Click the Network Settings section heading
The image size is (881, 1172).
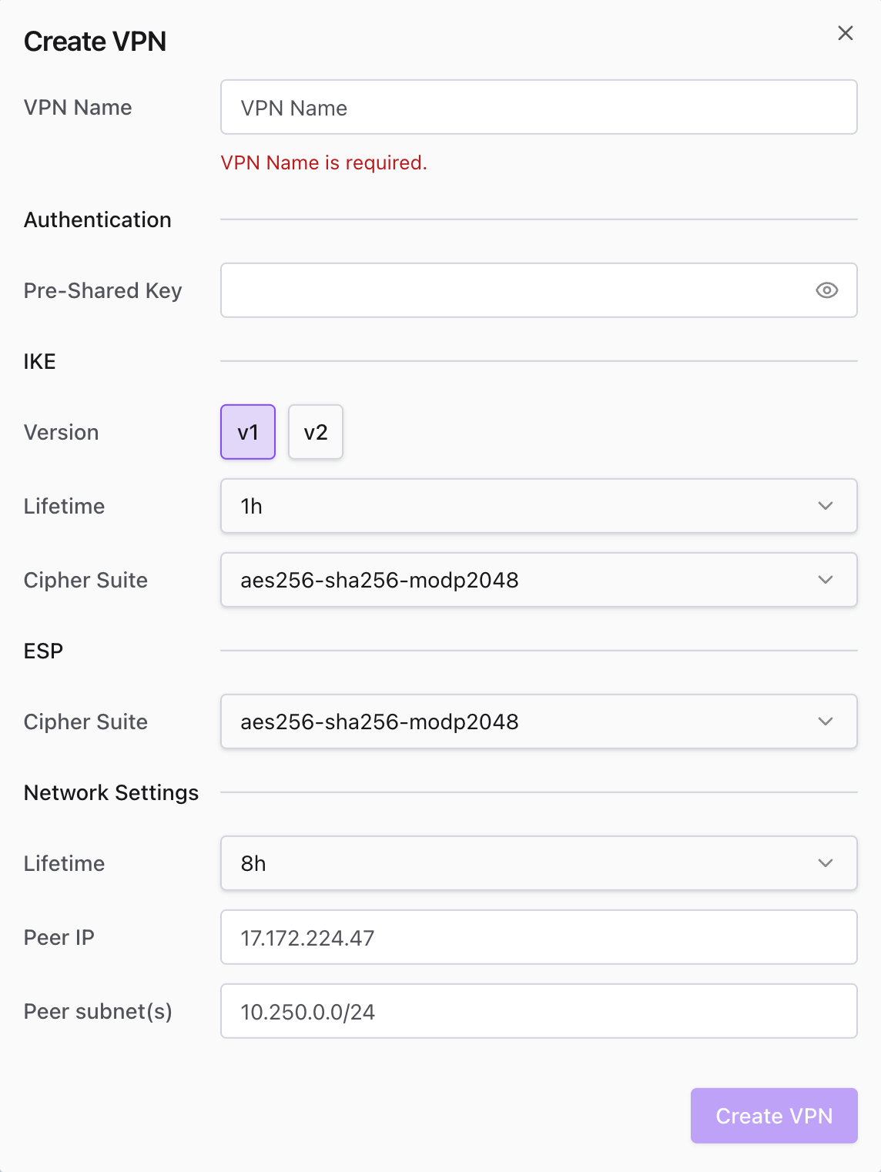pos(111,792)
